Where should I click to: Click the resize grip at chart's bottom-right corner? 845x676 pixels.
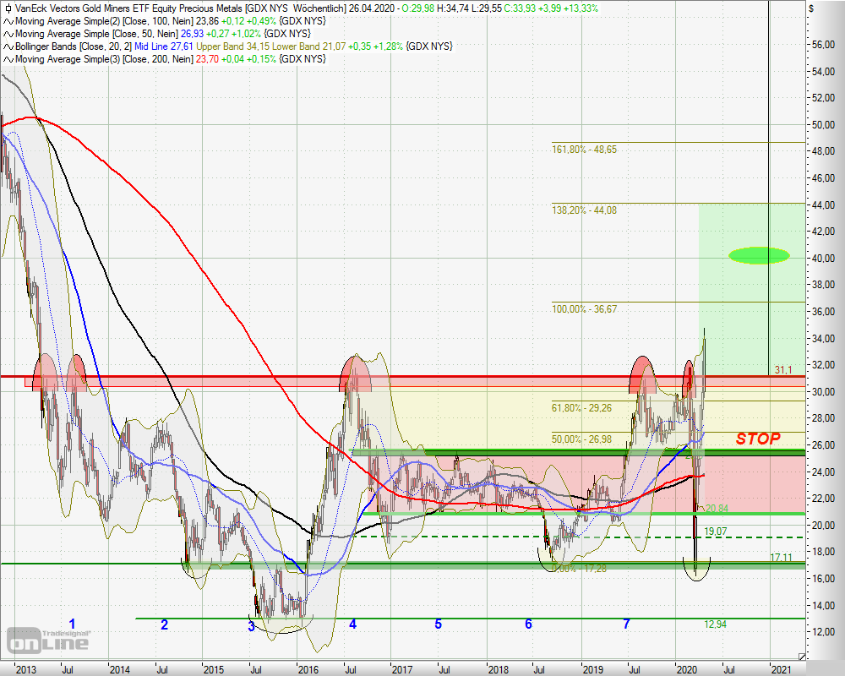(802, 656)
